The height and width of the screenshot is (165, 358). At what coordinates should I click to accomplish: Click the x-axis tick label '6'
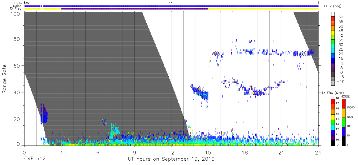(x=98, y=152)
